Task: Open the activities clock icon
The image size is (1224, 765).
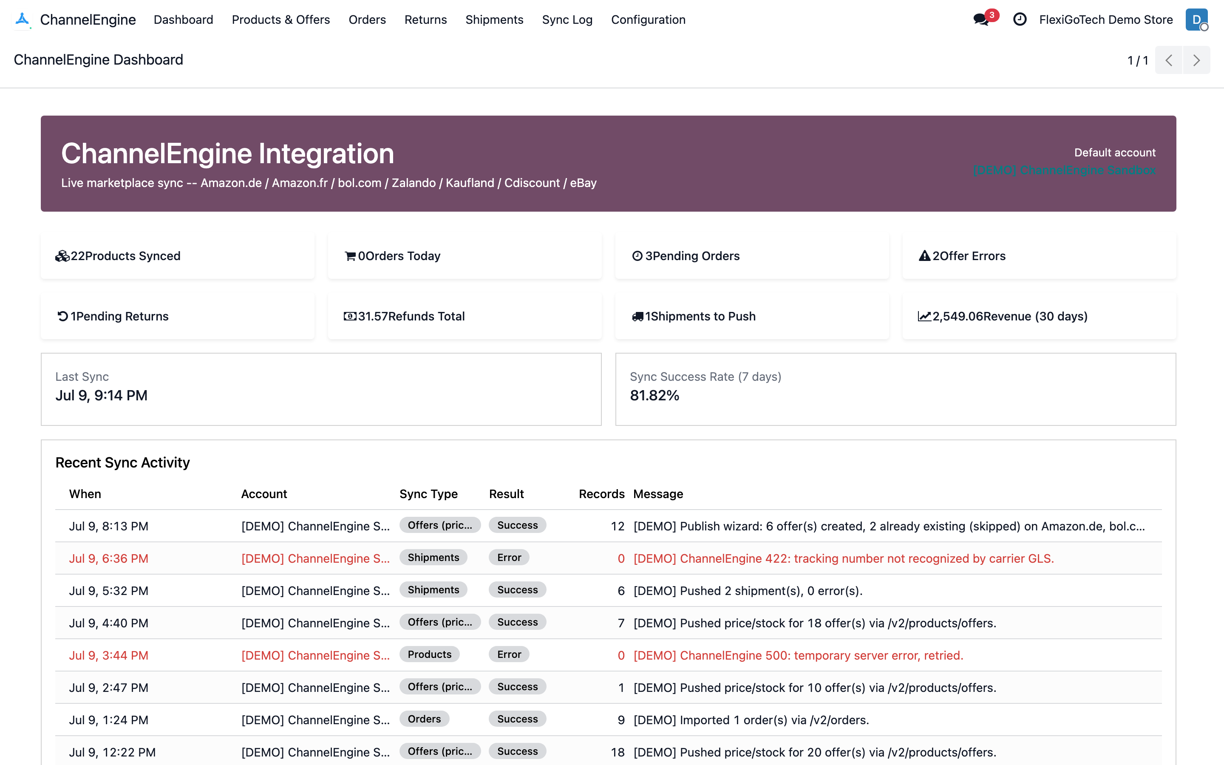Action: [x=1020, y=20]
